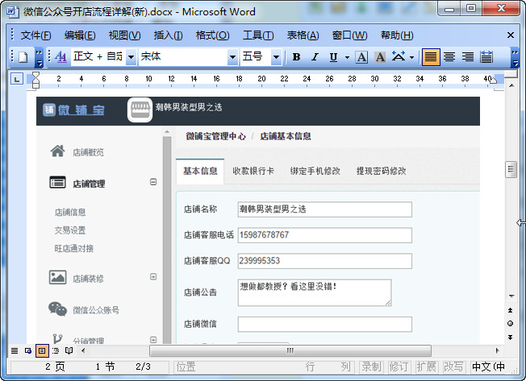Select Align Right button

tap(468, 57)
